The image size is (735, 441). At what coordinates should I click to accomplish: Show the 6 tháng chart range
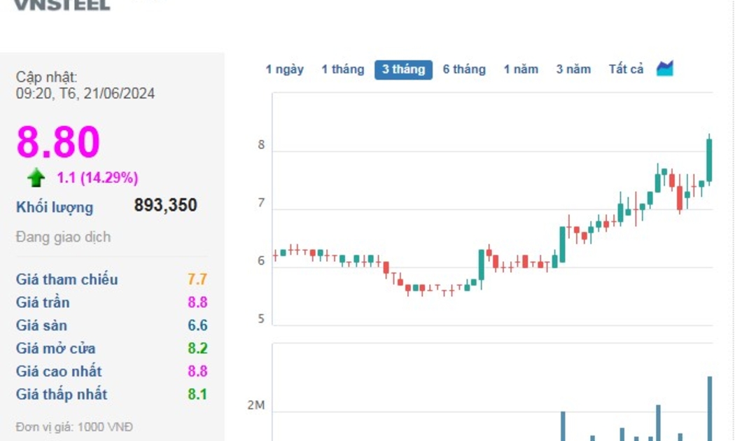click(463, 69)
